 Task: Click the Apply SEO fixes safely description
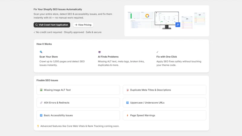(179, 63)
